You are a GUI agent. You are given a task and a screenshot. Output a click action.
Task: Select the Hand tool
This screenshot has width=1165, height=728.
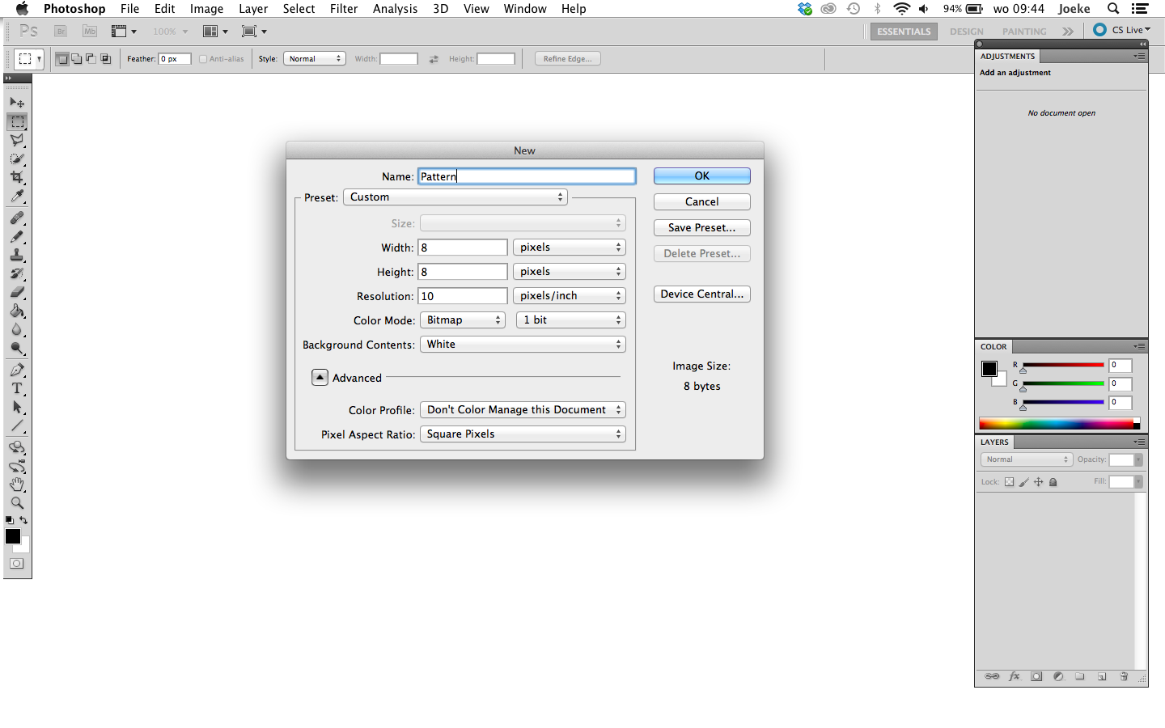pos(17,485)
